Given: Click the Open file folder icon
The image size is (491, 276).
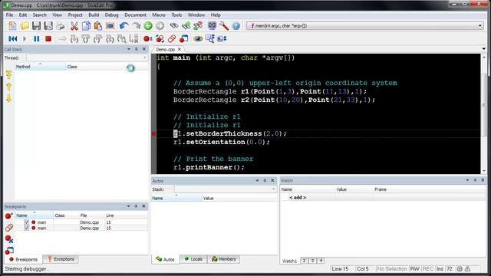Looking at the screenshot, I should [25, 25].
